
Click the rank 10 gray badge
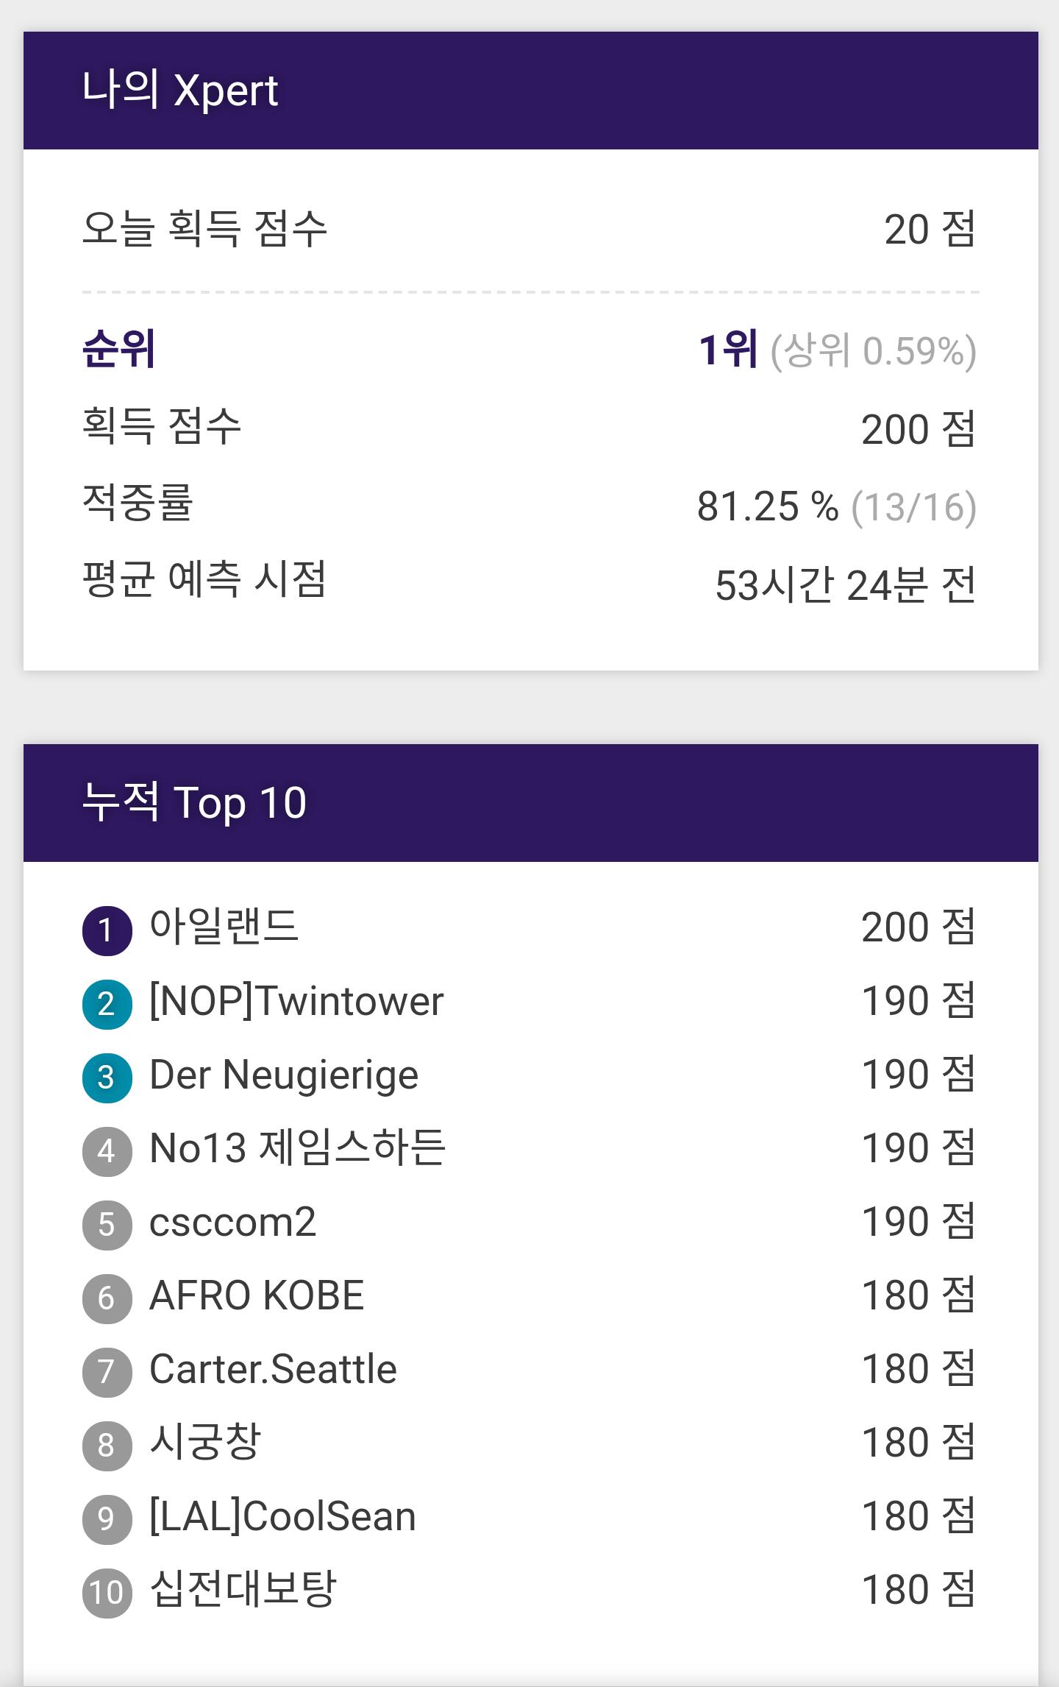[107, 1593]
